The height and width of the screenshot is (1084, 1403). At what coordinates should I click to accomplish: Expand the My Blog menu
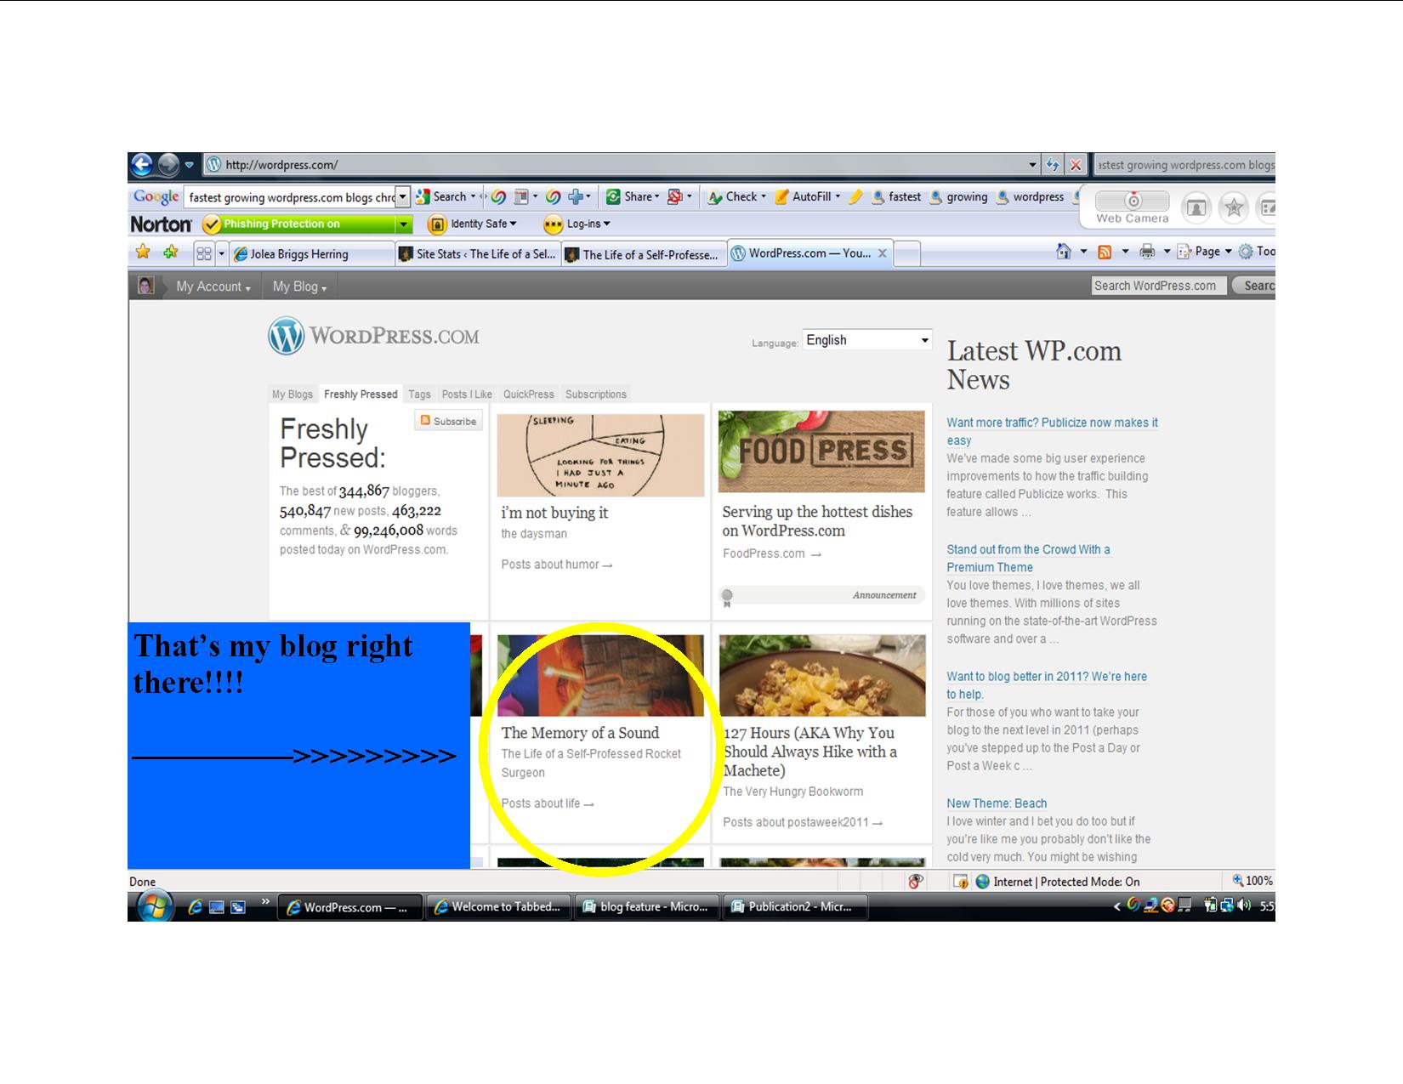(299, 287)
